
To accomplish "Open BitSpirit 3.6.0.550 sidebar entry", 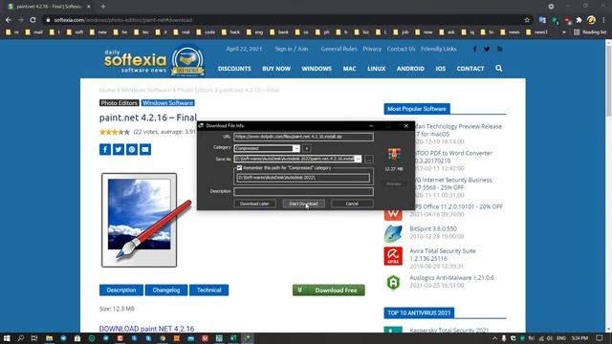I will tap(433, 229).
